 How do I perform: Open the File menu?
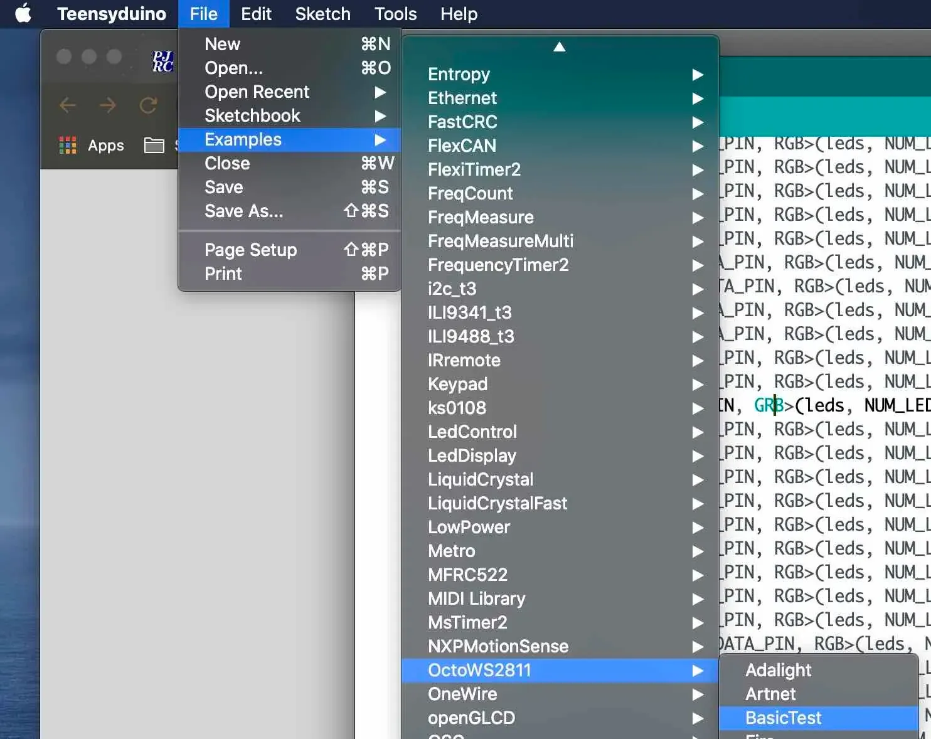coord(204,13)
